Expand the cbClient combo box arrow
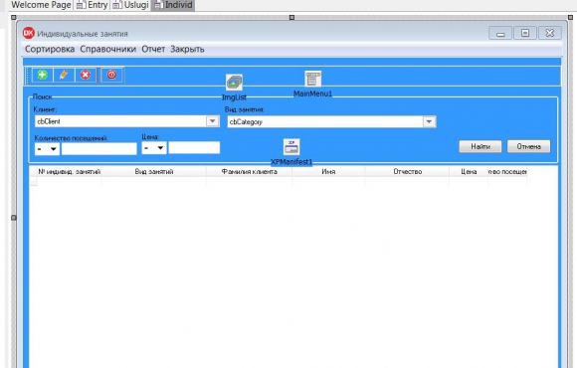Viewport: 577px width, 368px height. pyautogui.click(x=212, y=121)
